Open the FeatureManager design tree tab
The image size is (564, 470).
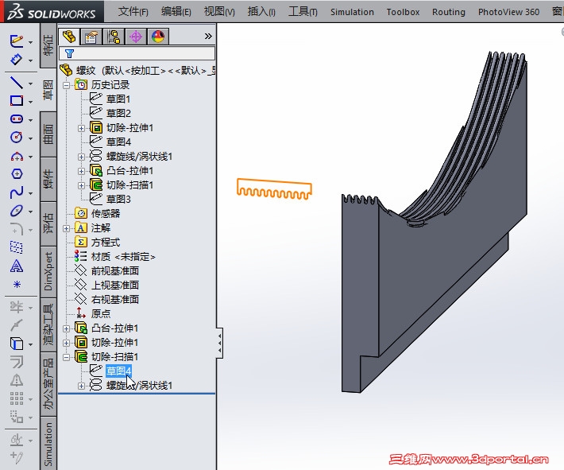[69, 37]
